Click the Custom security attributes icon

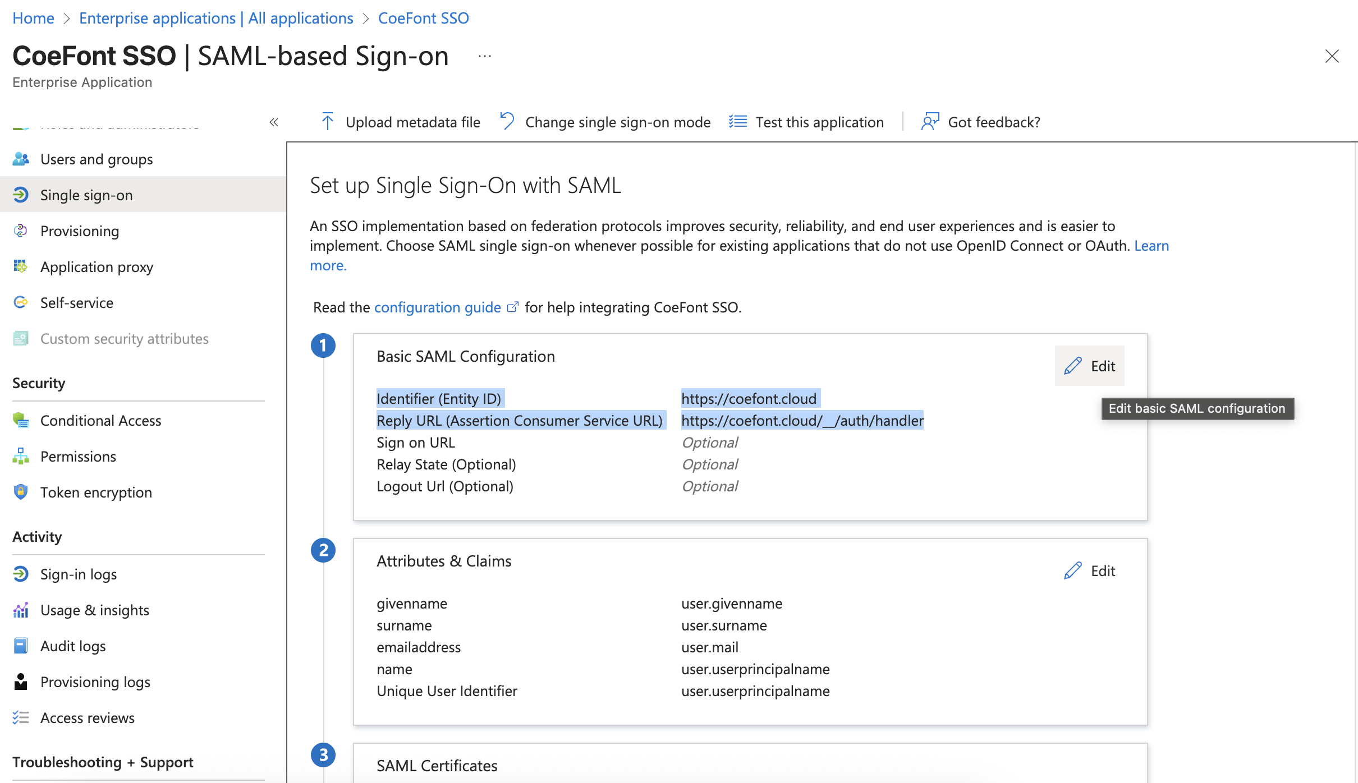coord(21,339)
